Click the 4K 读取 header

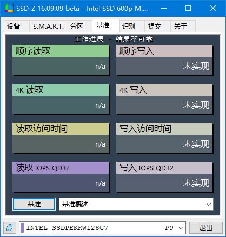click(61, 90)
